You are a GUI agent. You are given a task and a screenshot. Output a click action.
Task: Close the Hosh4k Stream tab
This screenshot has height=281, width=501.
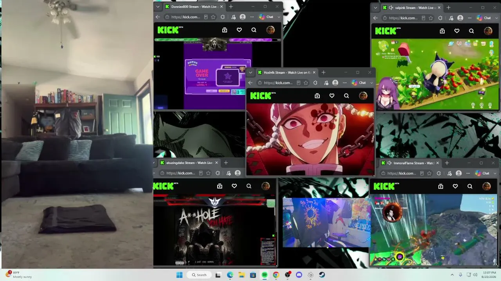pos(314,73)
